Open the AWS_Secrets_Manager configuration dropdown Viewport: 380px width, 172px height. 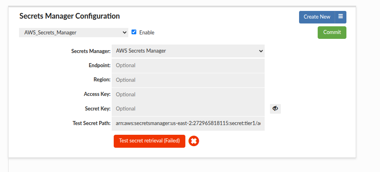point(73,32)
